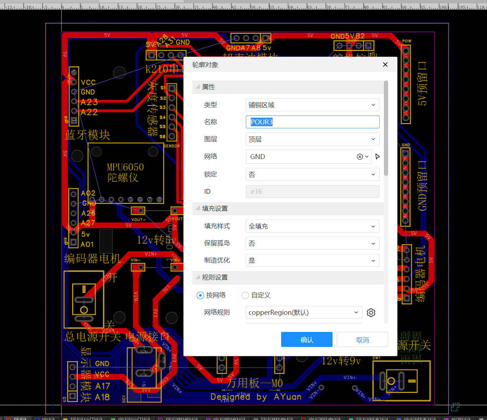Expand the 填充样式 dropdown
The height and width of the screenshot is (420, 487).
tap(312, 226)
